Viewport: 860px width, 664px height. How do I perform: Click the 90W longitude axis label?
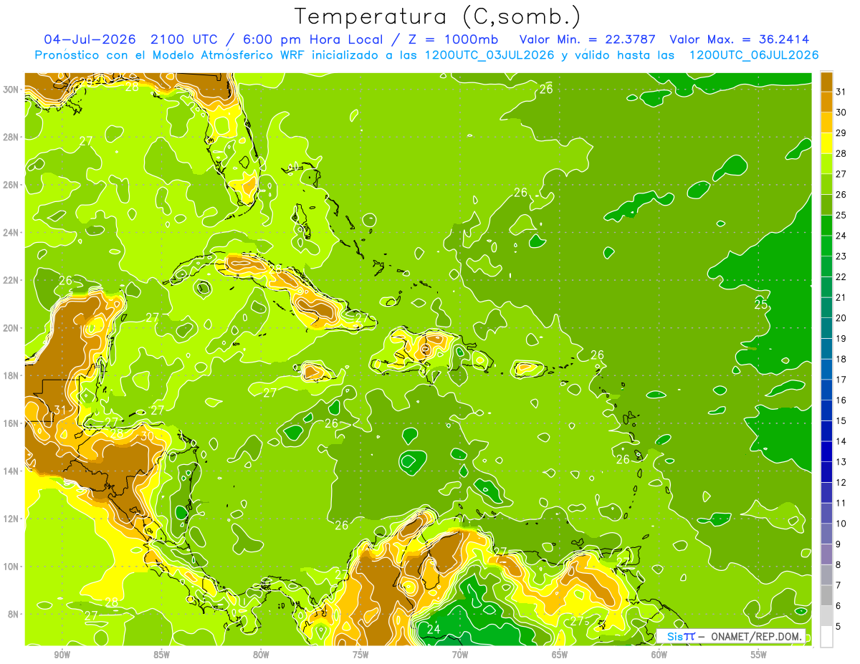[62, 655]
